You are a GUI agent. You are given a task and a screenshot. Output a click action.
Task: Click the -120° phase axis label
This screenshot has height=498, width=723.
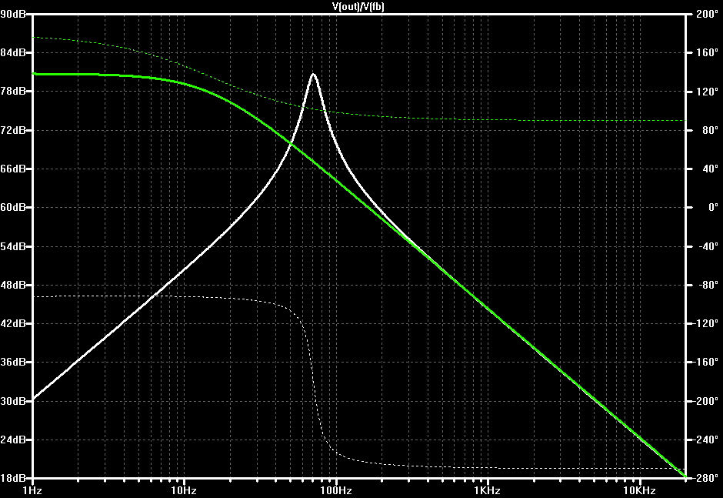point(705,323)
